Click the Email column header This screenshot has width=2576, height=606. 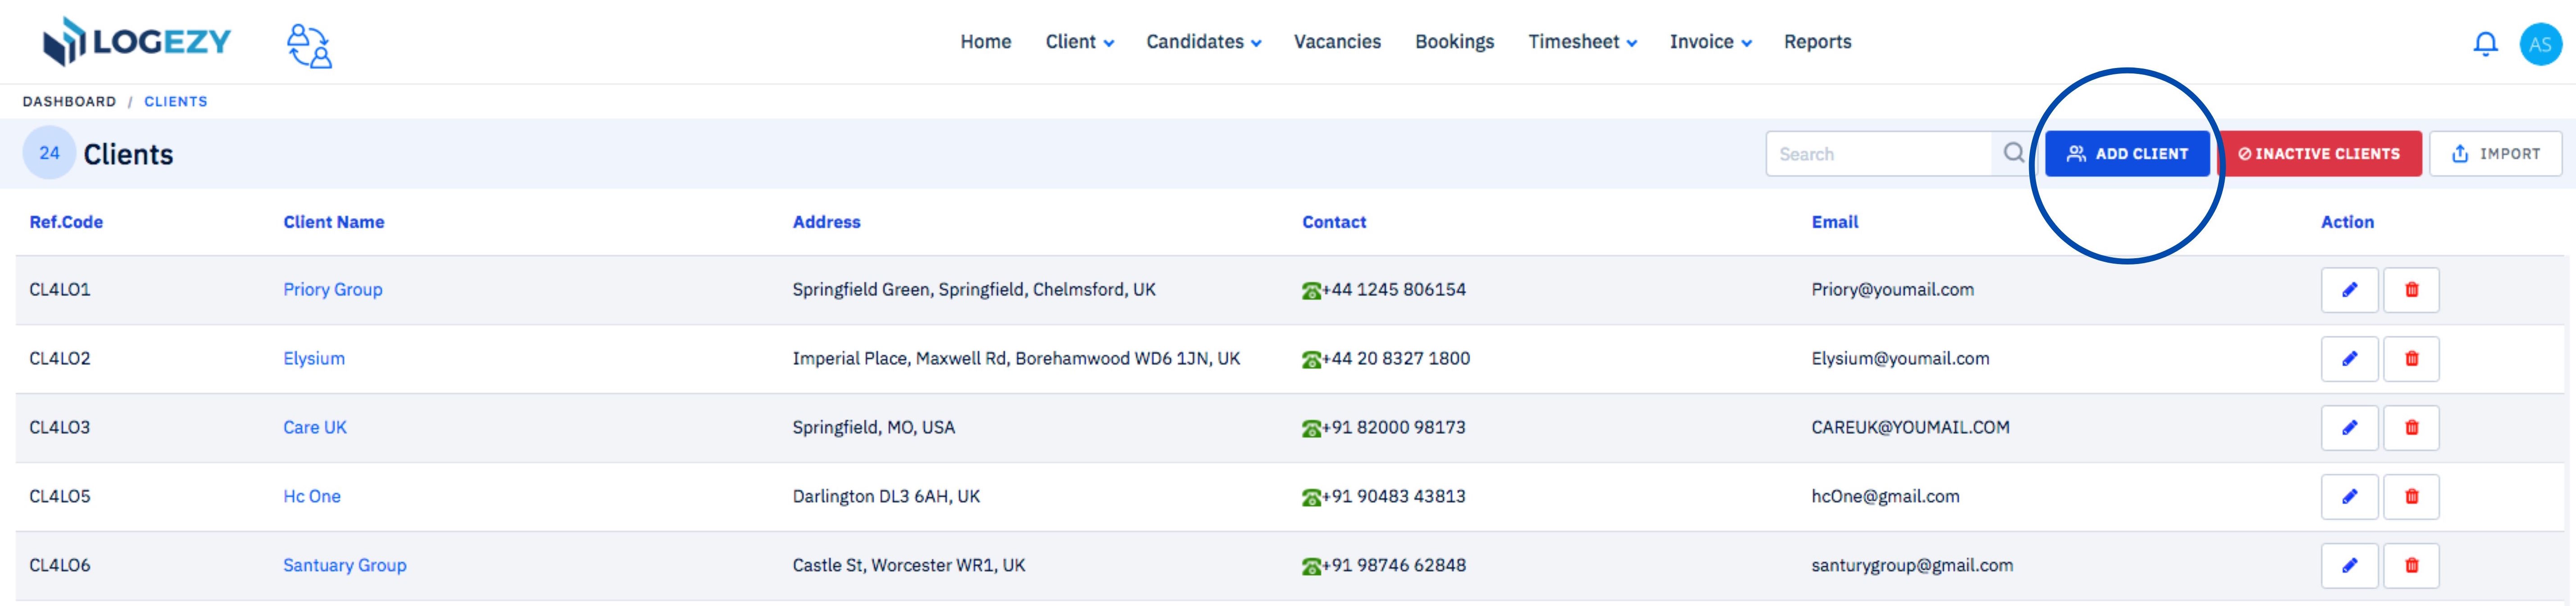pos(1835,222)
